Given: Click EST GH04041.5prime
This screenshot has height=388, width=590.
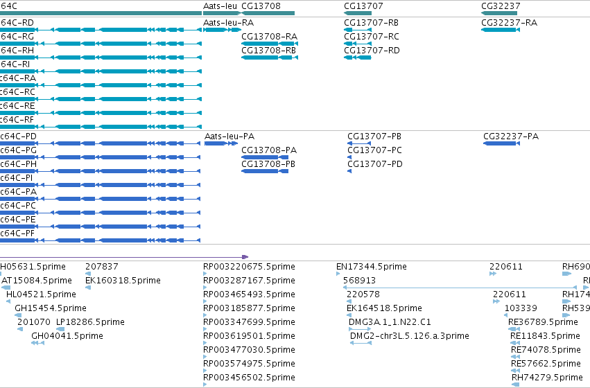Looking at the screenshot, I should (67, 336).
